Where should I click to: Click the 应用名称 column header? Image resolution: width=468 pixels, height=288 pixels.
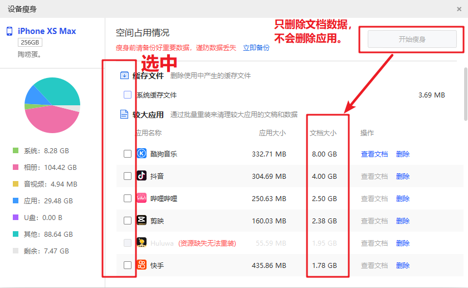[x=149, y=133]
